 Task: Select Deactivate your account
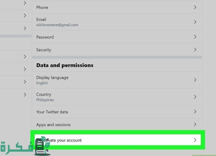point(118,140)
